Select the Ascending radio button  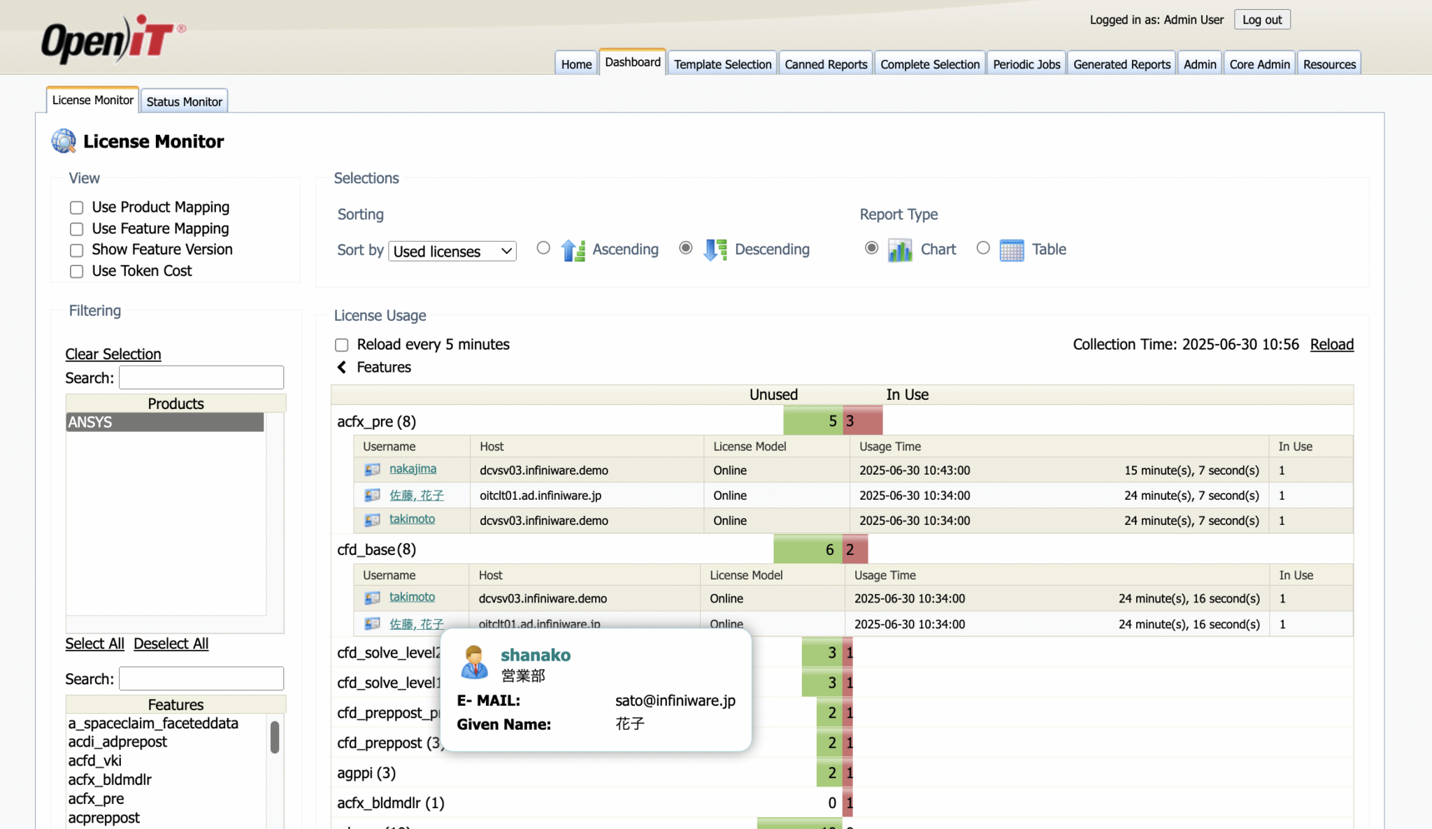click(x=543, y=248)
